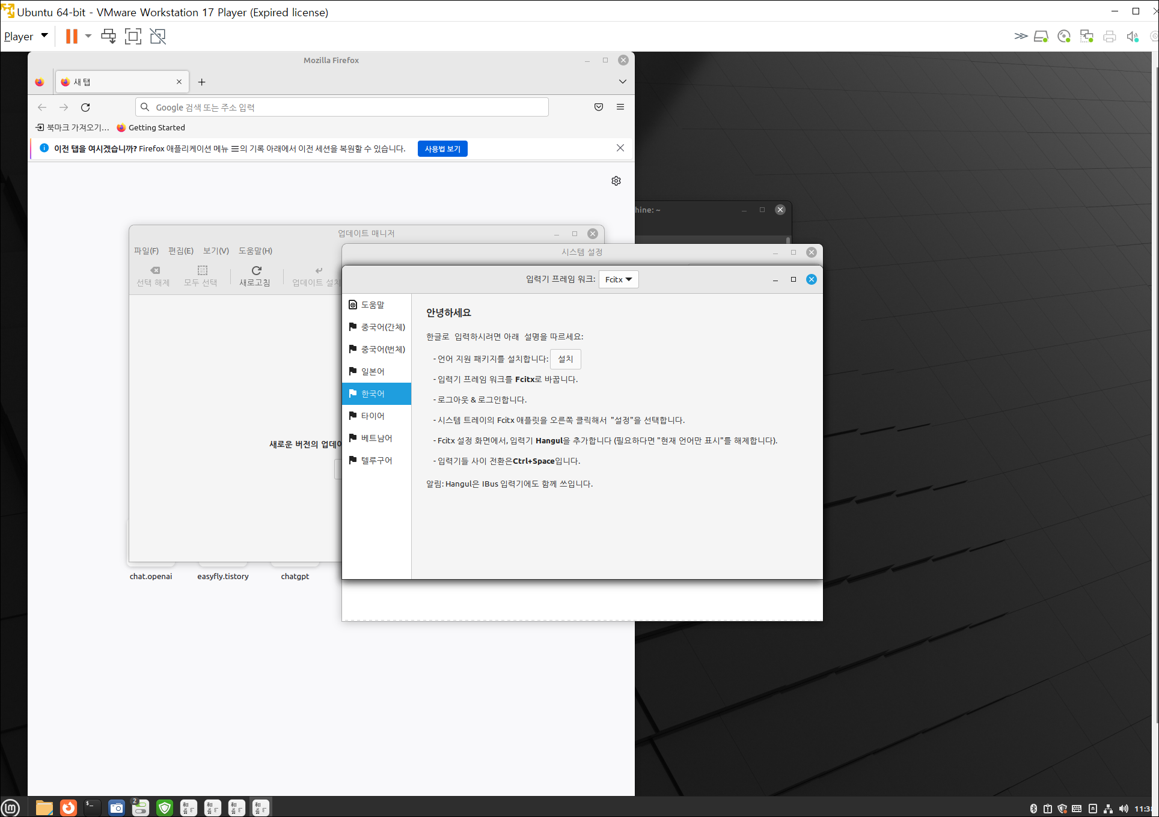The image size is (1159, 817).
Task: Click the VMware Unity mode icon
Action: point(158,37)
